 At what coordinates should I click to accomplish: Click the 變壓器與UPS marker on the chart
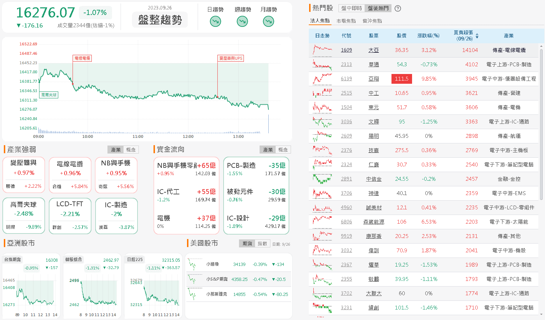tap(231, 58)
